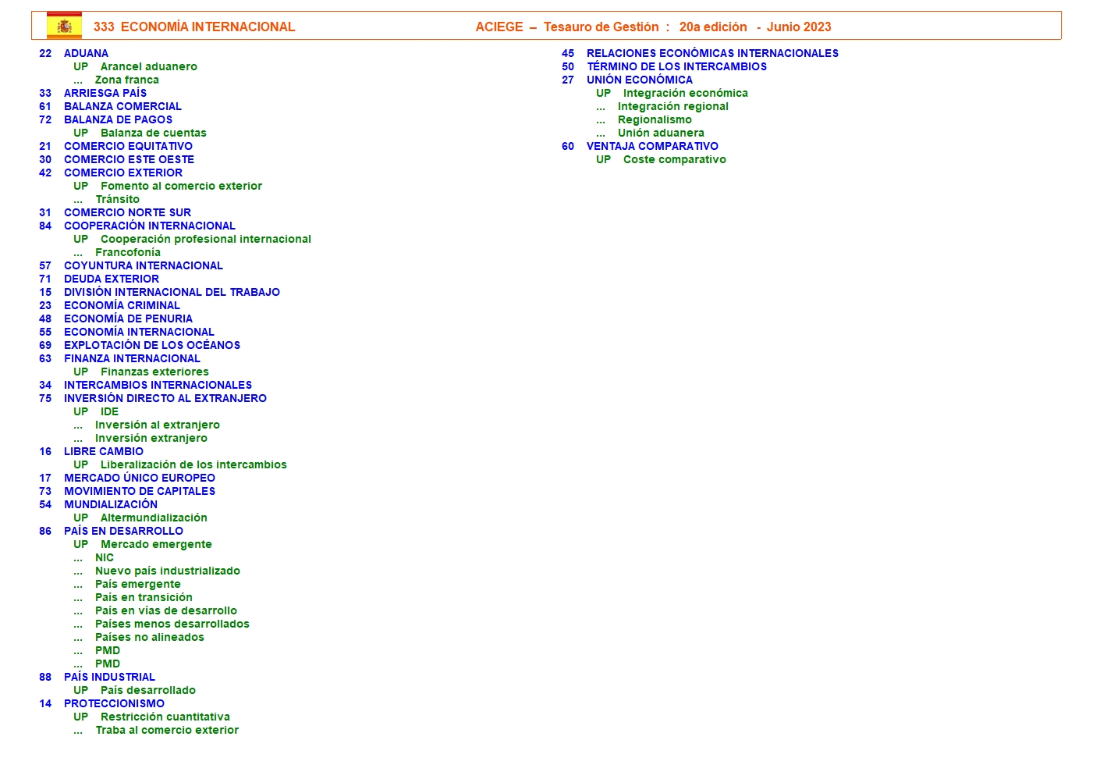Select the COMERCIO EXTERIOR term

point(123,173)
